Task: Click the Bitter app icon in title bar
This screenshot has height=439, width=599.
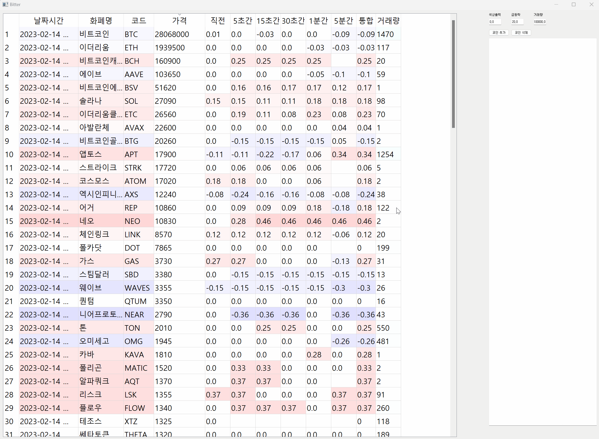Action: tap(5, 4)
